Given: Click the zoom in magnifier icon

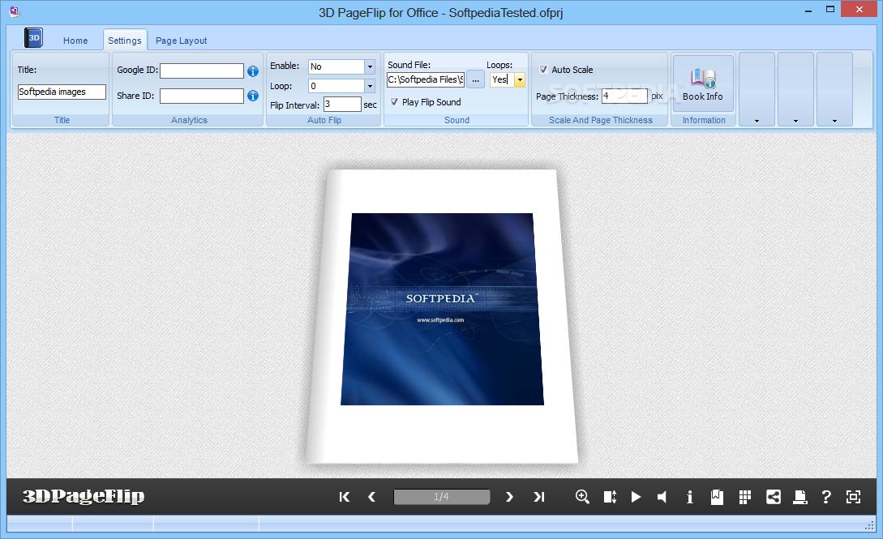Looking at the screenshot, I should tap(582, 497).
